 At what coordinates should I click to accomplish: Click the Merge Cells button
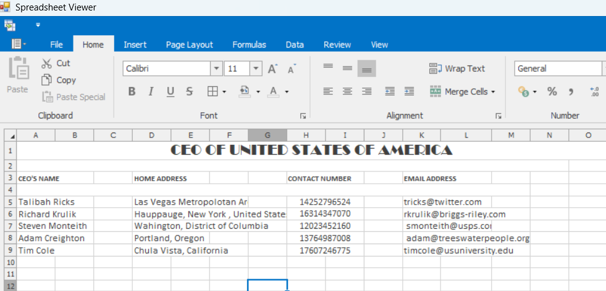[459, 92]
